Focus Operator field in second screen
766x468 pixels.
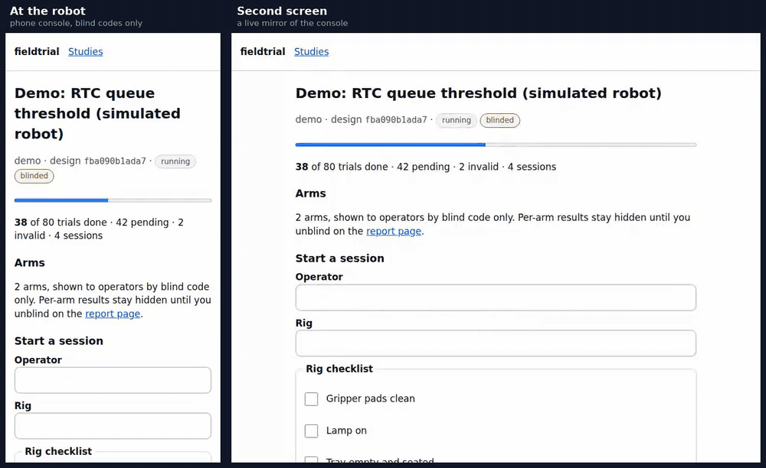pos(496,297)
